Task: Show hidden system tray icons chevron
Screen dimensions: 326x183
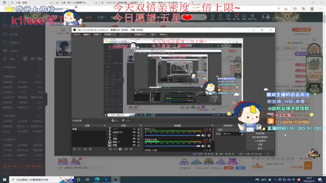Action: pos(275,180)
